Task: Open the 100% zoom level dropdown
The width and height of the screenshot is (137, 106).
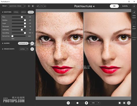Action: (99, 103)
